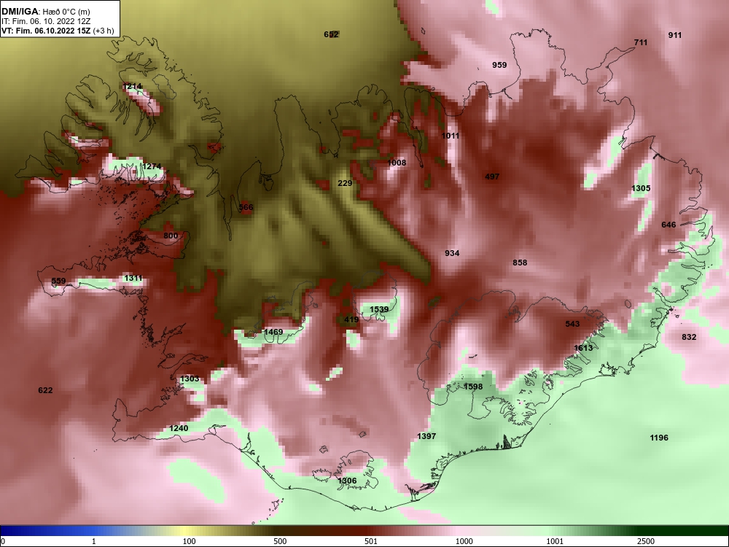The width and height of the screenshot is (729, 547).
Task: Click the 832 value label
Action: click(x=689, y=337)
